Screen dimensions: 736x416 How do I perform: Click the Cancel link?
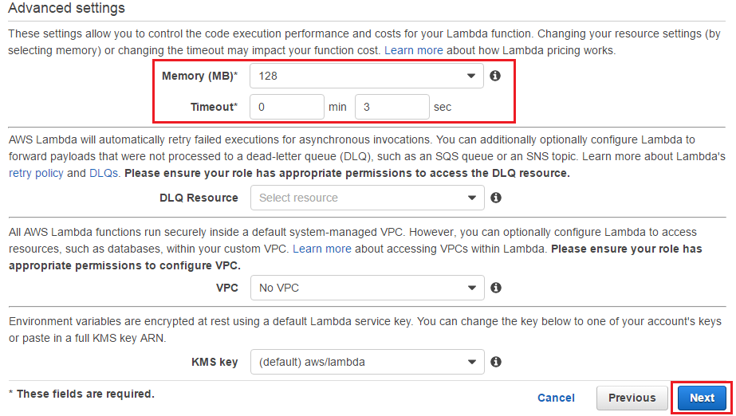click(x=556, y=398)
